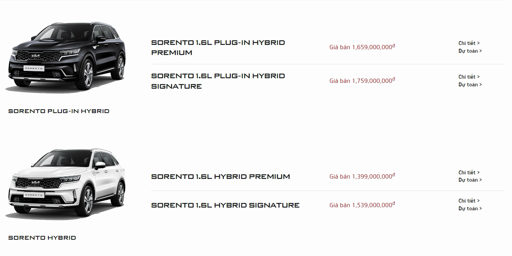The width and height of the screenshot is (512, 256).
Task: Open Chi tiết for Plug-in Hybrid Premium
Action: 469,43
